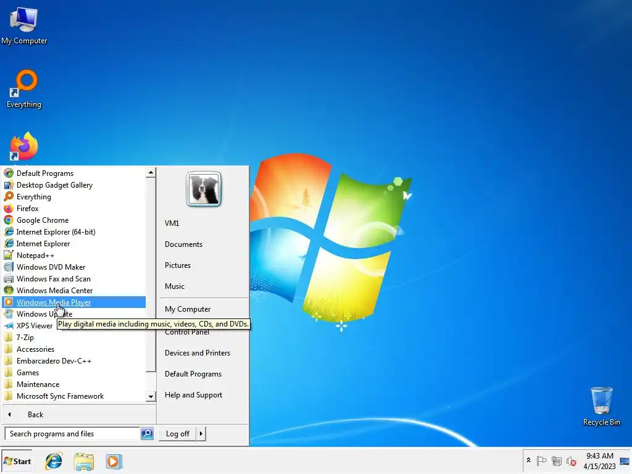Click the Windows DVD Maker icon

pos(9,267)
